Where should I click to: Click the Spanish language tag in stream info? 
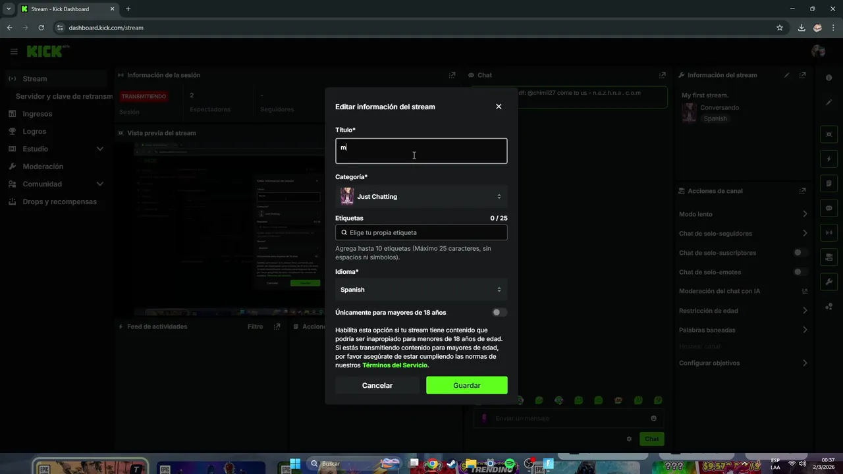(x=715, y=118)
